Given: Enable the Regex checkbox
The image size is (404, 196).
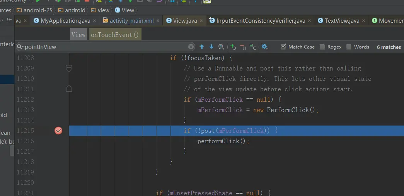Looking at the screenshot, I should pyautogui.click(x=322, y=47).
